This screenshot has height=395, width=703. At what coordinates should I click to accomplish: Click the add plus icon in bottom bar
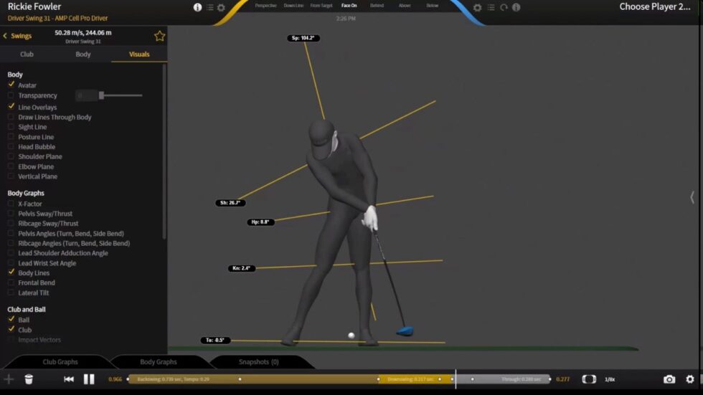click(x=9, y=379)
